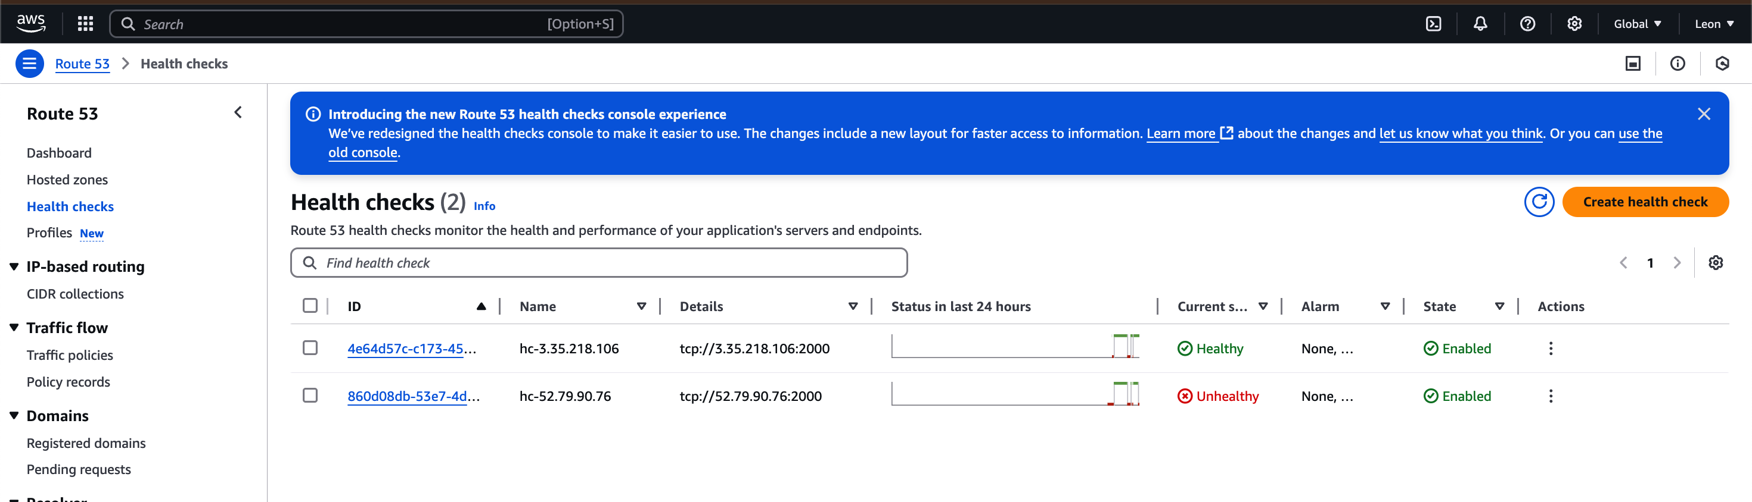This screenshot has width=1752, height=502.
Task: Collapse the IP-based routing section
Action: point(14,267)
